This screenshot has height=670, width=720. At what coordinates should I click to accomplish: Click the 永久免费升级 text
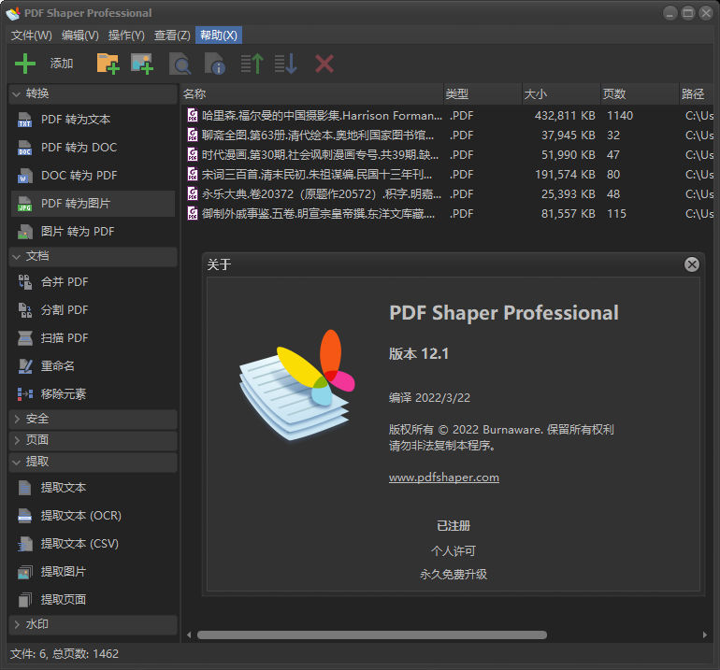coord(454,575)
